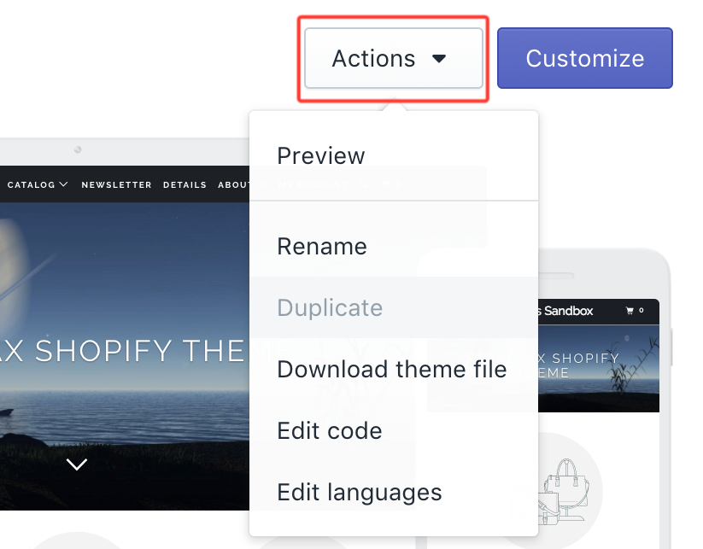Image resolution: width=703 pixels, height=549 pixels.
Task: Click the white down-chevron on hero image
Action: pos(77,464)
